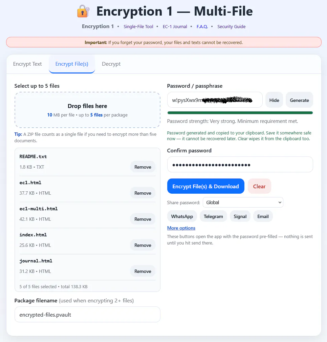
Task: Open the Share password region dropdown
Action: 243,202
